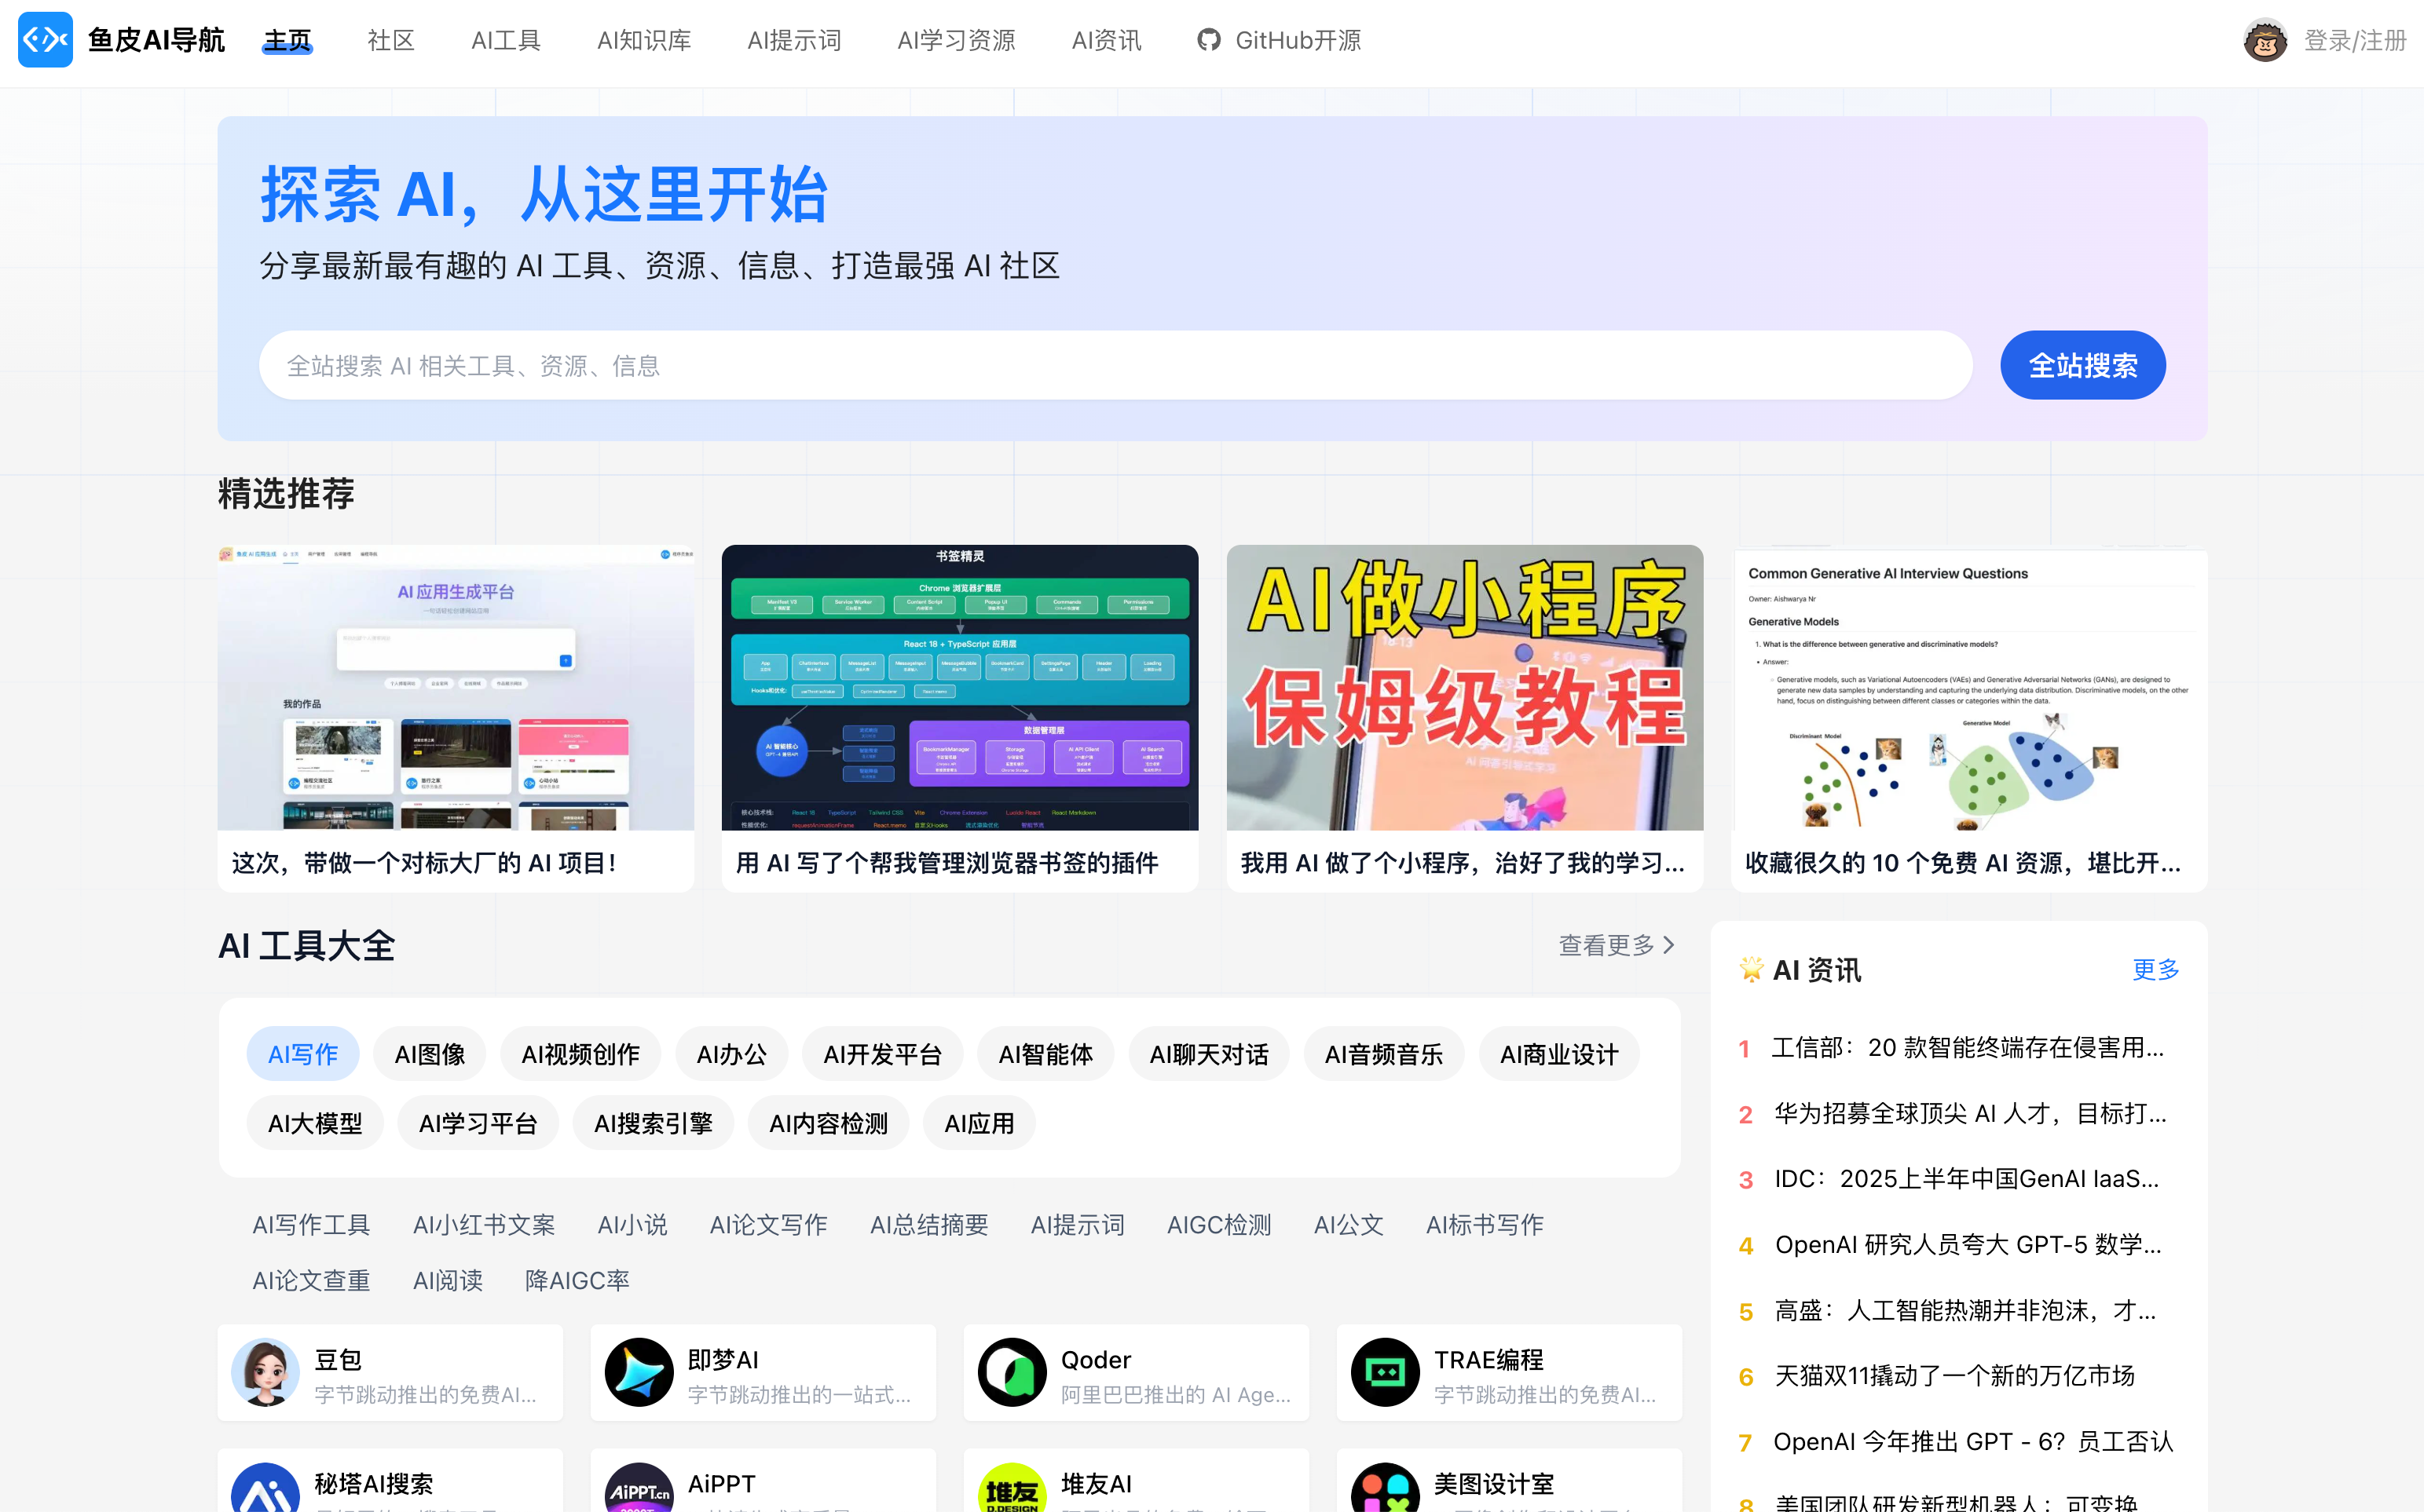The width and height of the screenshot is (2424, 1512).
Task: Select the AI视频创作 category chip
Action: pyautogui.click(x=580, y=1054)
